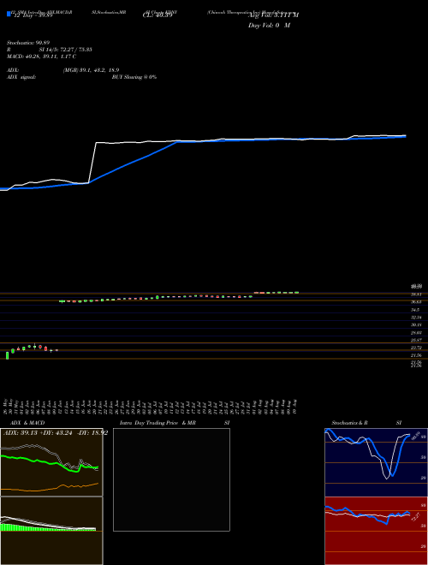Screen dimensions: 428x565
Task: Click the 'Day Vol: 0 M' readout
Action: point(269,26)
